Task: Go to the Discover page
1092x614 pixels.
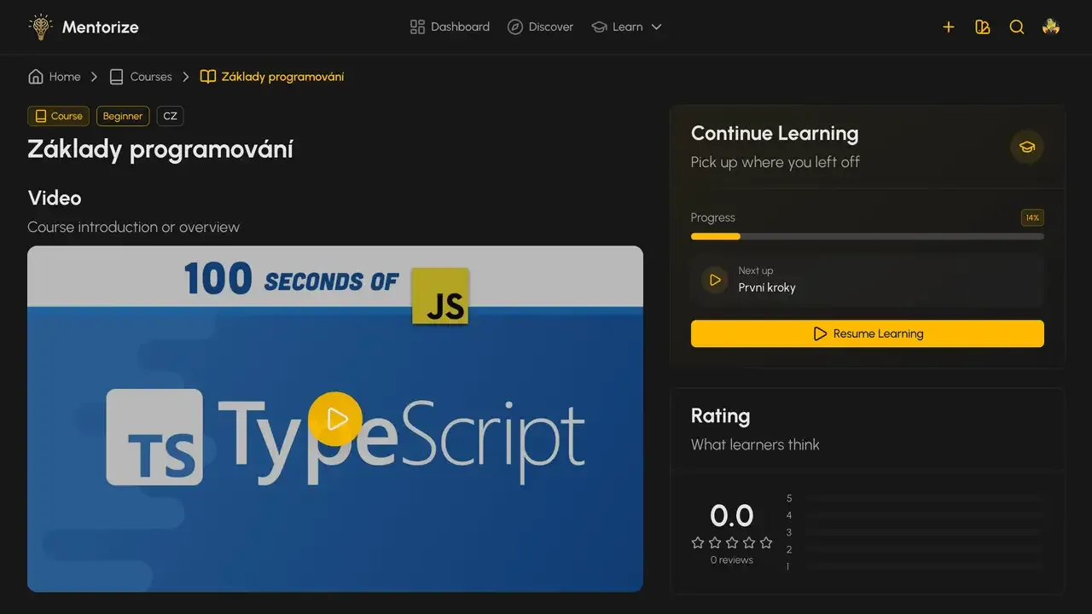Action: [x=540, y=26]
